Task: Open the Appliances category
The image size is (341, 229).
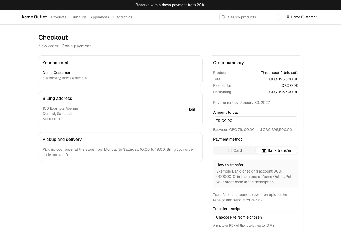Action: (x=100, y=17)
